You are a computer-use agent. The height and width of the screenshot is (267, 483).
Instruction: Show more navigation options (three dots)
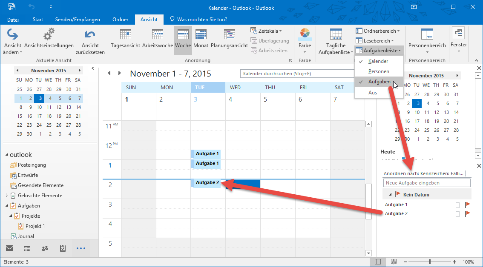click(80, 248)
